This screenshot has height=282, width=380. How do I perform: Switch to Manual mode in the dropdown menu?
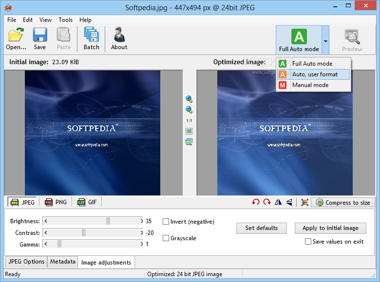[313, 85]
